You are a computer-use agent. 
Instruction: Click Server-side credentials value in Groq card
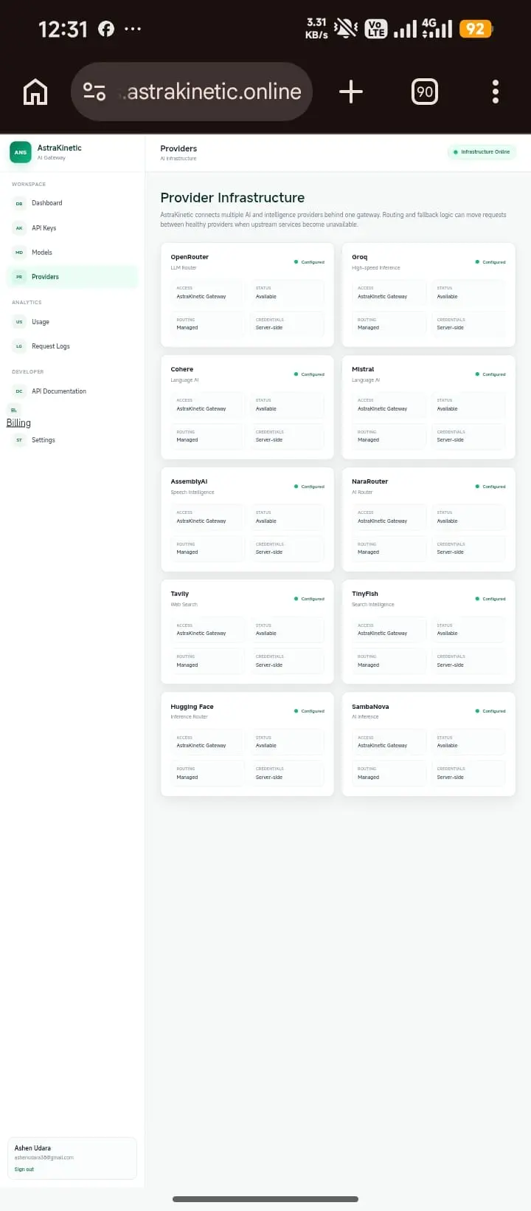(x=450, y=328)
